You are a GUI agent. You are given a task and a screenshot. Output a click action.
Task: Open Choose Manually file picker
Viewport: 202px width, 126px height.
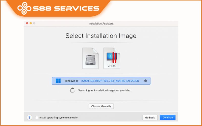(101, 106)
